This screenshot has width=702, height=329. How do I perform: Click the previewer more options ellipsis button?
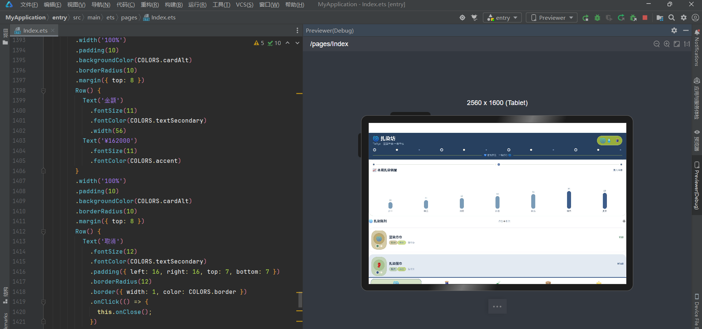(x=497, y=306)
